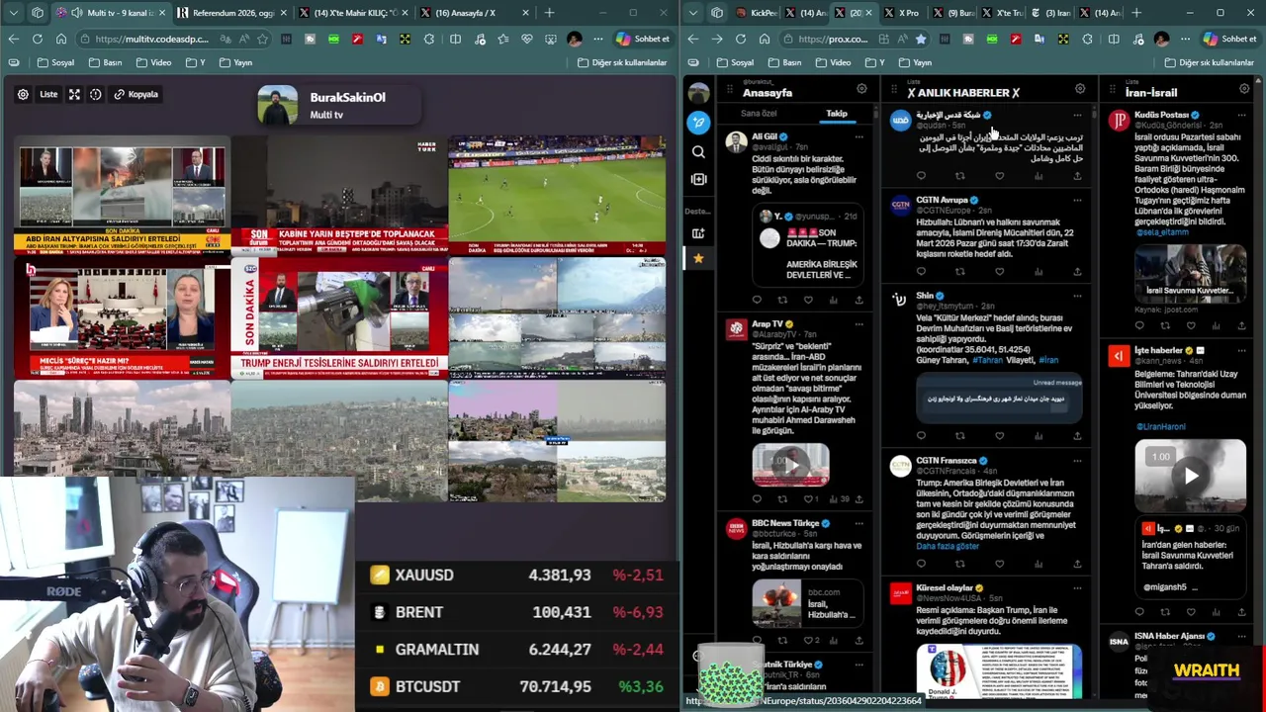Image resolution: width=1266 pixels, height=712 pixels.
Task: Open X Pro compose post button
Action: pyautogui.click(x=698, y=122)
